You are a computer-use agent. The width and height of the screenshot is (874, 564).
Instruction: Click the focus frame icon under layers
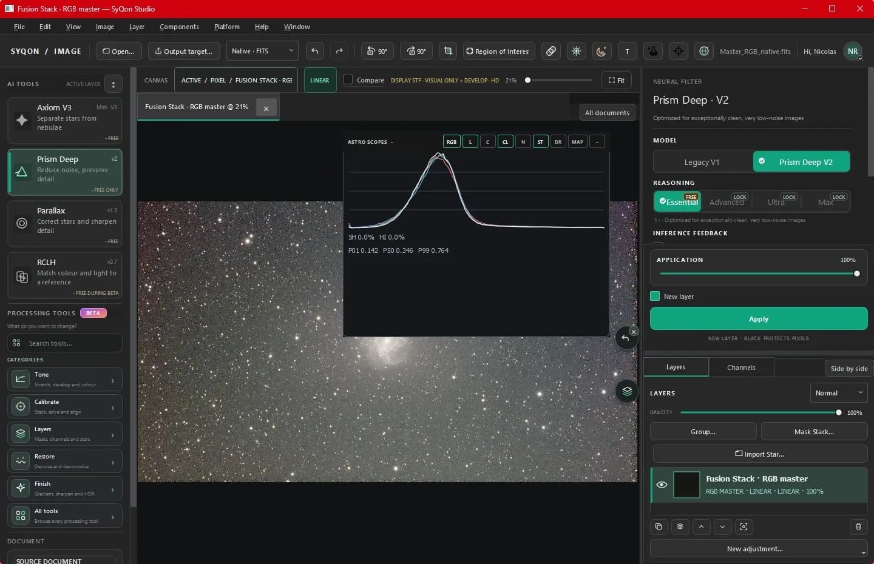(744, 526)
